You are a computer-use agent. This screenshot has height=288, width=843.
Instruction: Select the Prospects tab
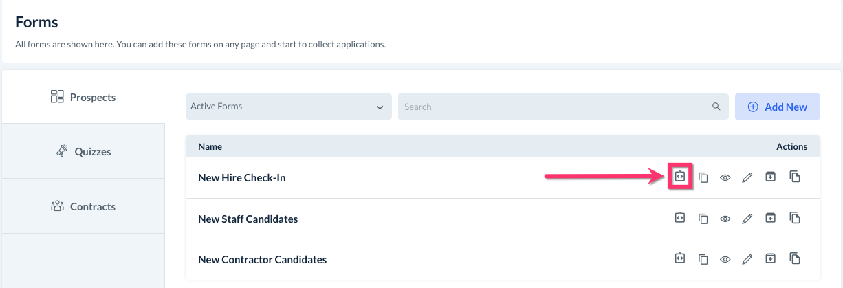click(83, 97)
